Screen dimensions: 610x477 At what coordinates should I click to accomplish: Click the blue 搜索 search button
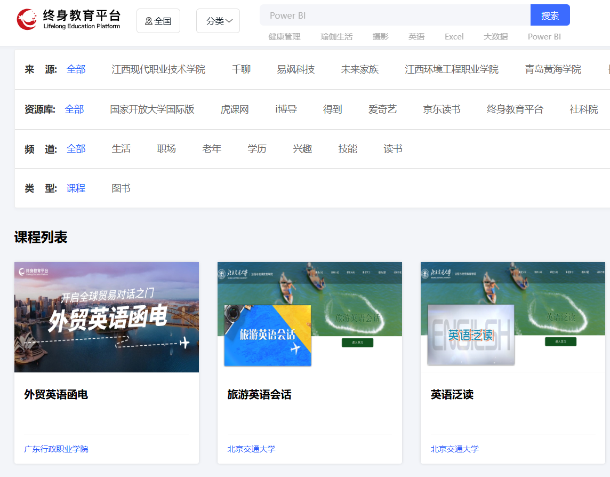[x=550, y=15]
